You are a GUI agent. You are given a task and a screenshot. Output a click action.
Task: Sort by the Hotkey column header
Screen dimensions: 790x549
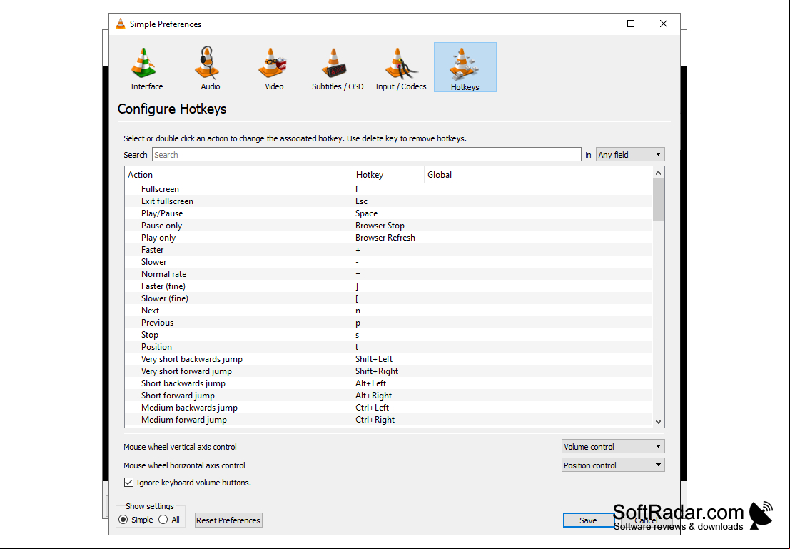click(388, 175)
